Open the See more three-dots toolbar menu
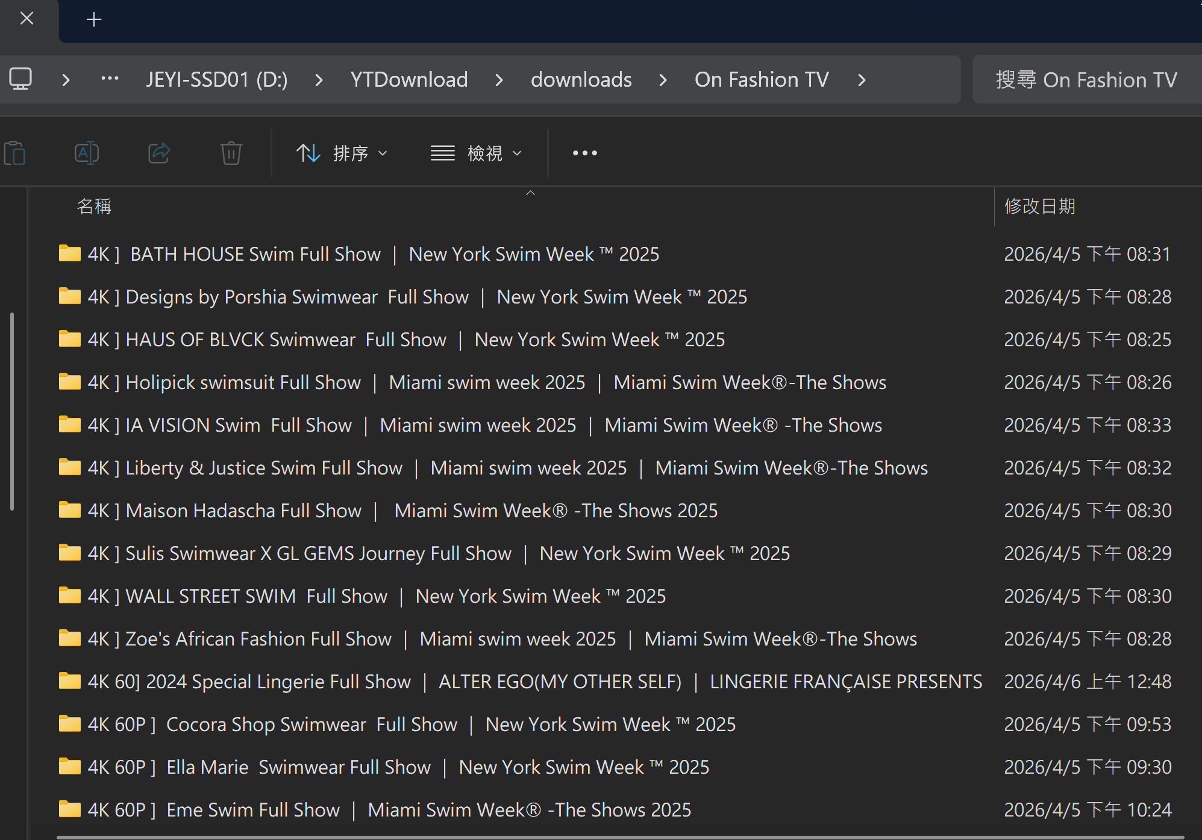 tap(584, 153)
